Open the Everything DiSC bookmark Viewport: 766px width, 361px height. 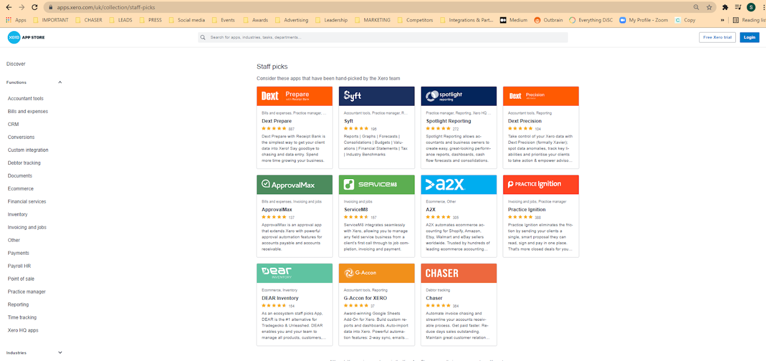pos(591,20)
